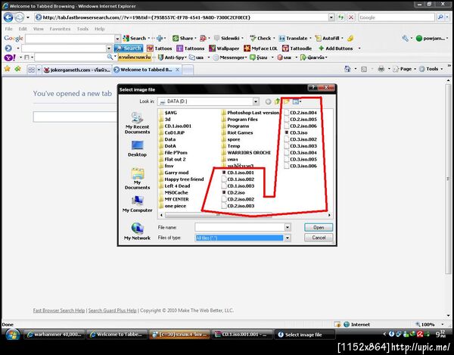This screenshot has height=355, width=454.
Task: Open the Edit menu
Action: [x=23, y=29]
